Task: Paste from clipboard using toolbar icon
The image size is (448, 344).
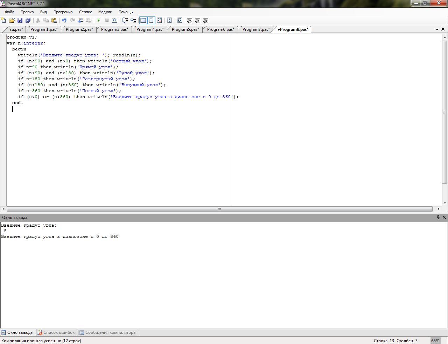Action: [x=54, y=21]
